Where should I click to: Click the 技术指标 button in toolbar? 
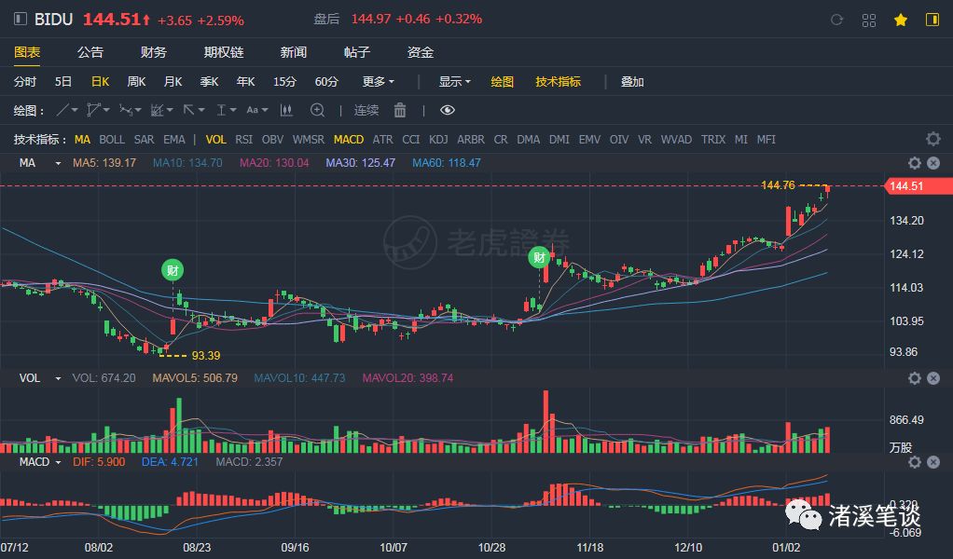(558, 81)
